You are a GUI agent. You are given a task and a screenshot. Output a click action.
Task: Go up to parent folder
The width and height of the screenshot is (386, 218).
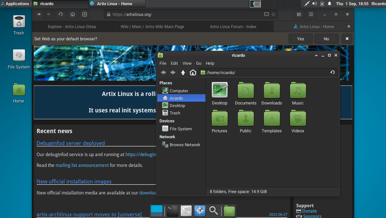pos(183,72)
